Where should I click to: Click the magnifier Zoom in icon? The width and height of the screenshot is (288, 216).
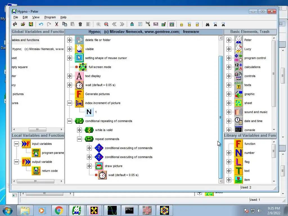pyautogui.click(x=98, y=24)
